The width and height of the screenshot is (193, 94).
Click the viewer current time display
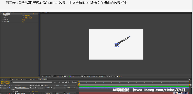[x=60, y=76]
